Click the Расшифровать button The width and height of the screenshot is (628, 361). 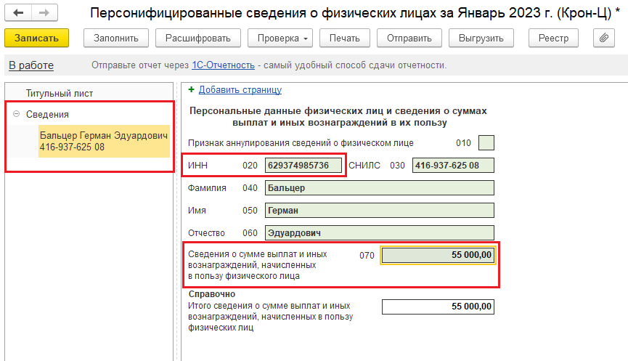pyautogui.click(x=197, y=38)
